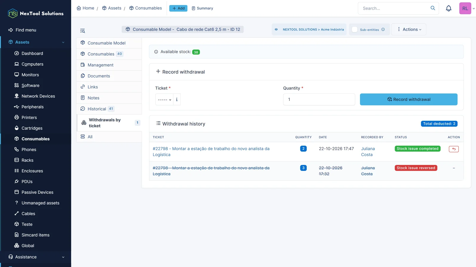Select the Withdrawals by ticket tab
The width and height of the screenshot is (476, 267).
tap(109, 123)
